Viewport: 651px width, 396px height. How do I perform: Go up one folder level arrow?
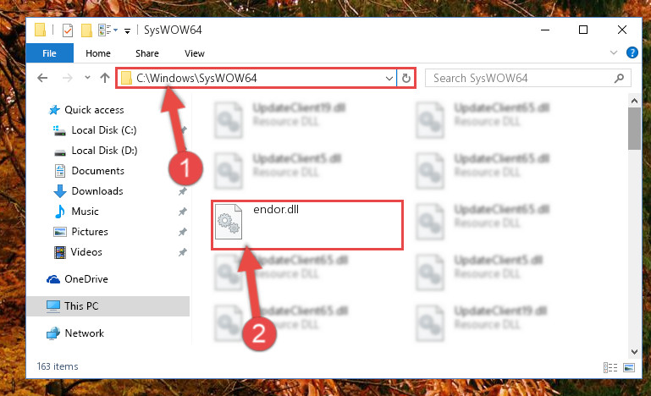tap(105, 78)
